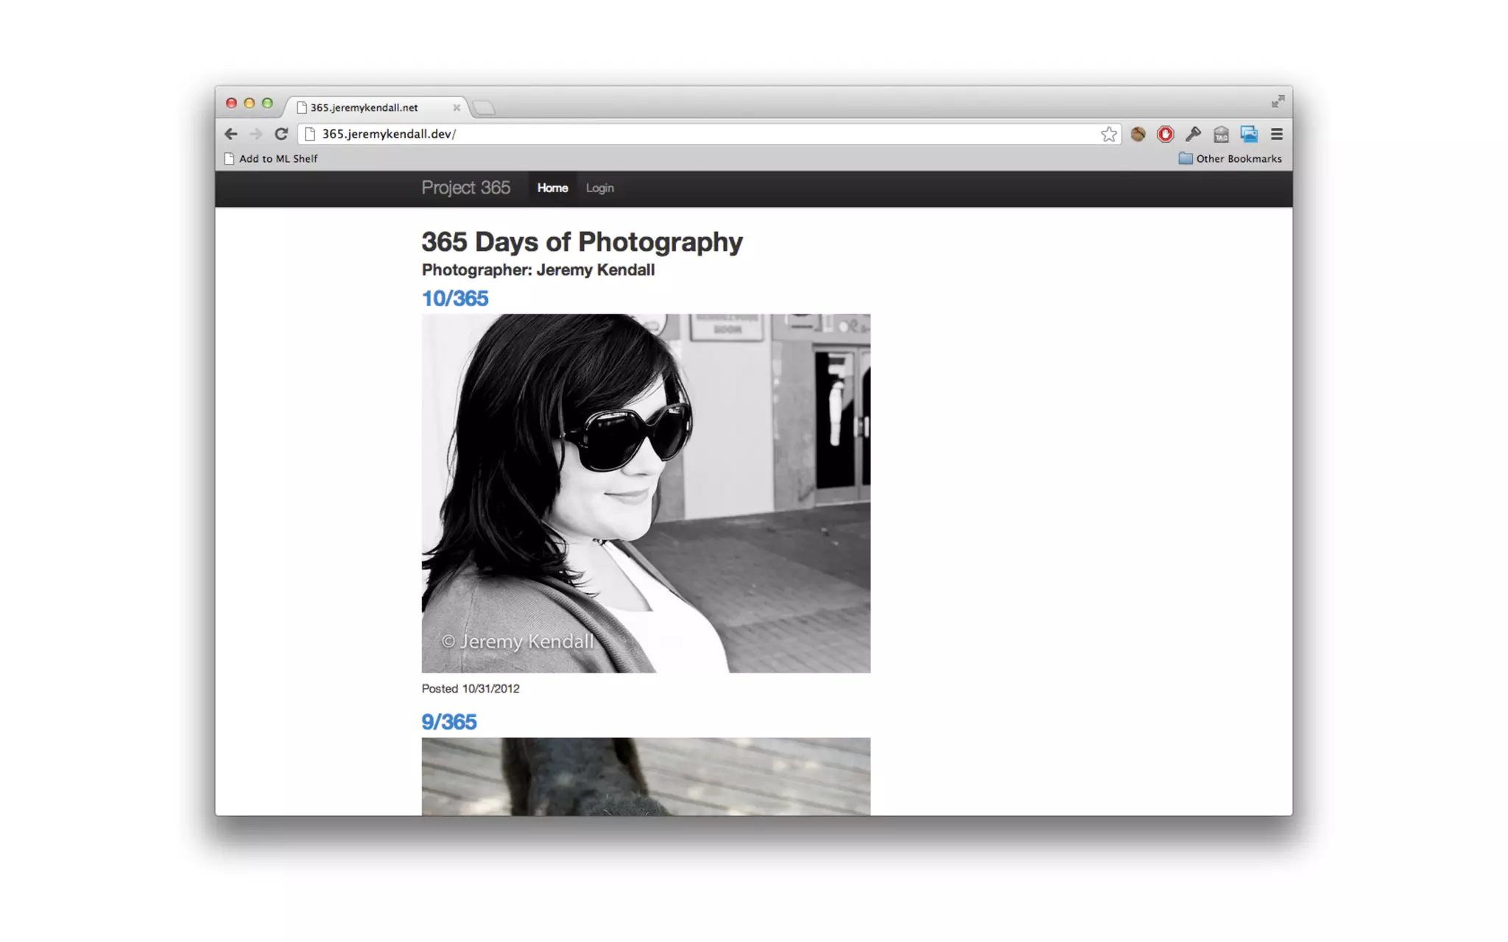
Task: Click the browser back arrow
Action: click(230, 134)
